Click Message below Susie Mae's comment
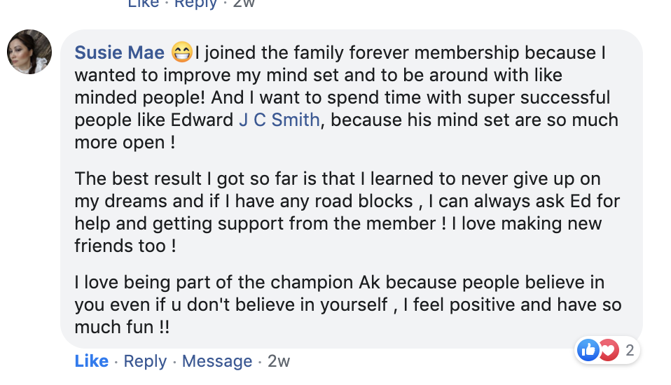The width and height of the screenshot is (671, 385). [216, 361]
